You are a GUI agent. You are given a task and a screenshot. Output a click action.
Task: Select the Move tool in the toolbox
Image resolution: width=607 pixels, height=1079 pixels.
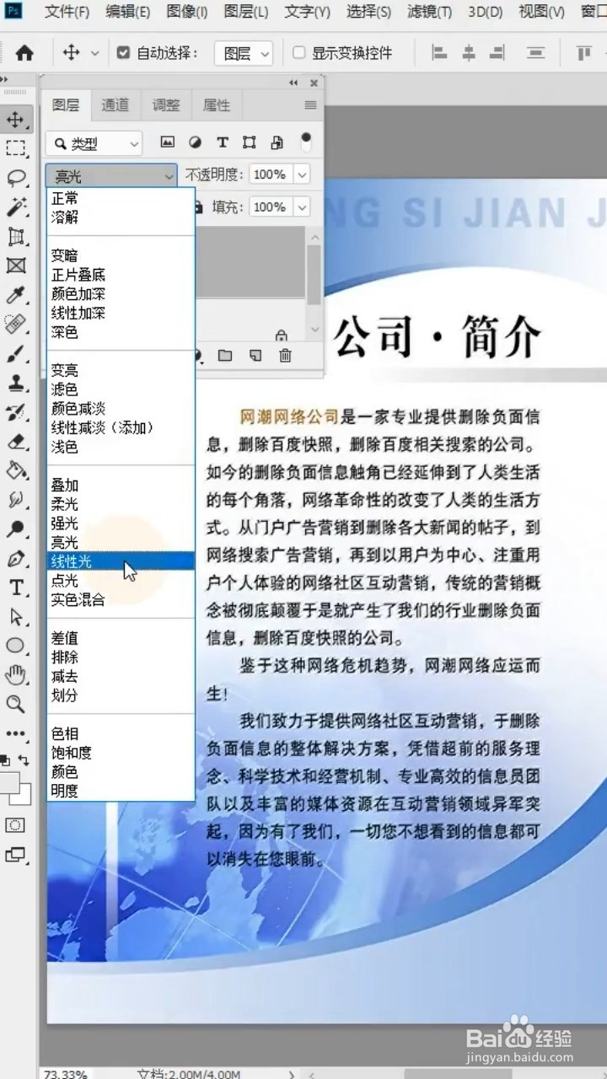[x=15, y=119]
